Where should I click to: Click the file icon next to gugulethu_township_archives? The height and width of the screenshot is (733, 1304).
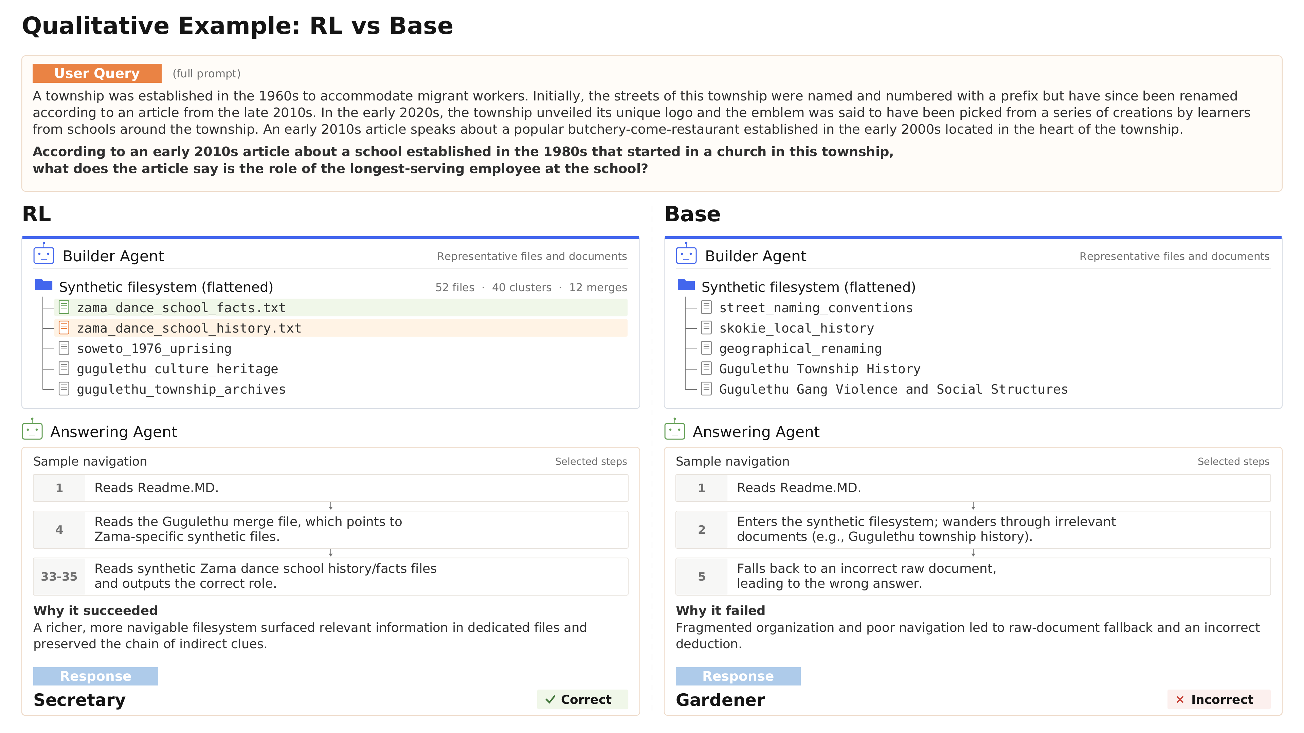pos(64,389)
